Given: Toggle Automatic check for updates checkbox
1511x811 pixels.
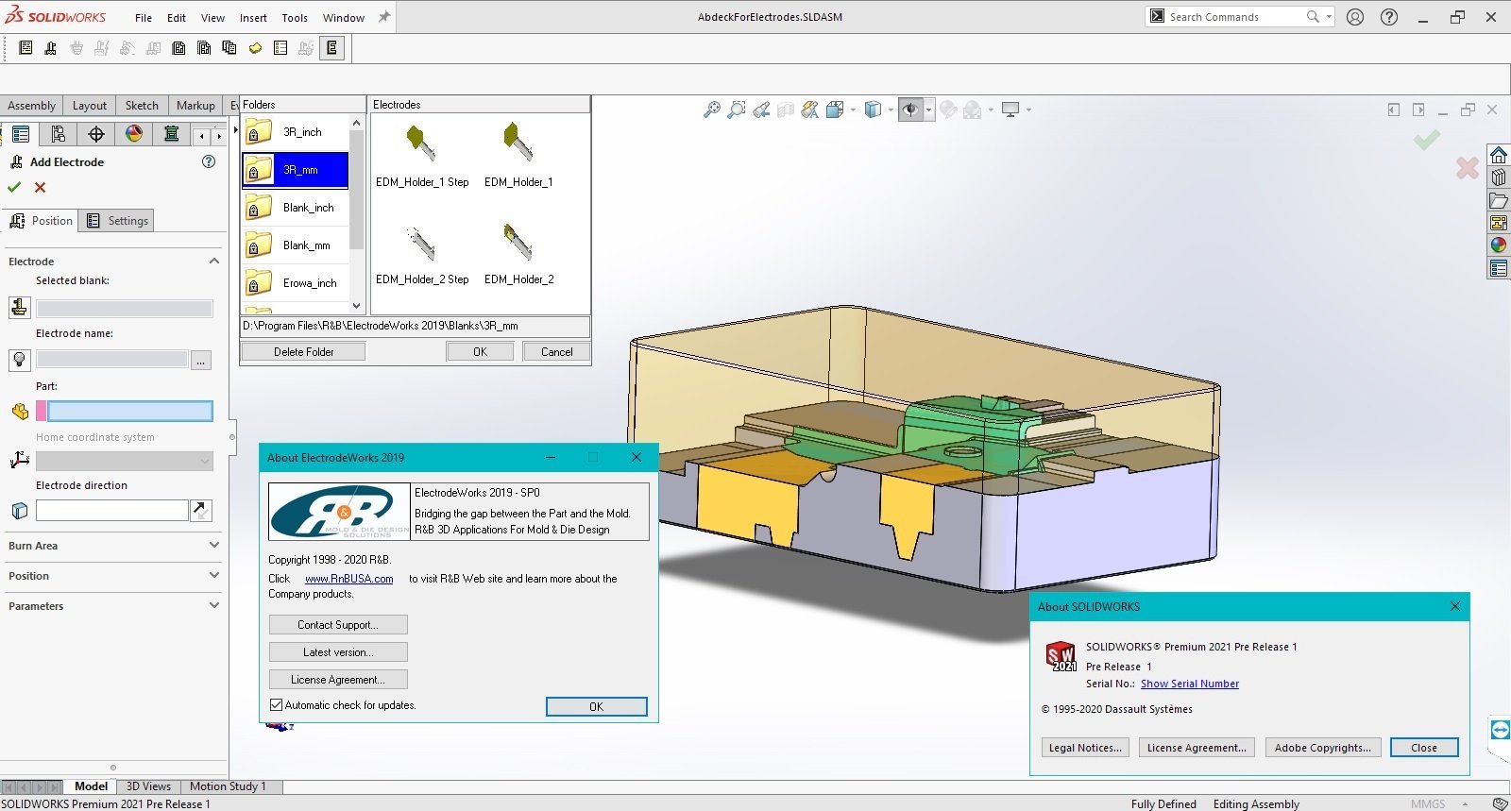Looking at the screenshot, I should pyautogui.click(x=277, y=705).
